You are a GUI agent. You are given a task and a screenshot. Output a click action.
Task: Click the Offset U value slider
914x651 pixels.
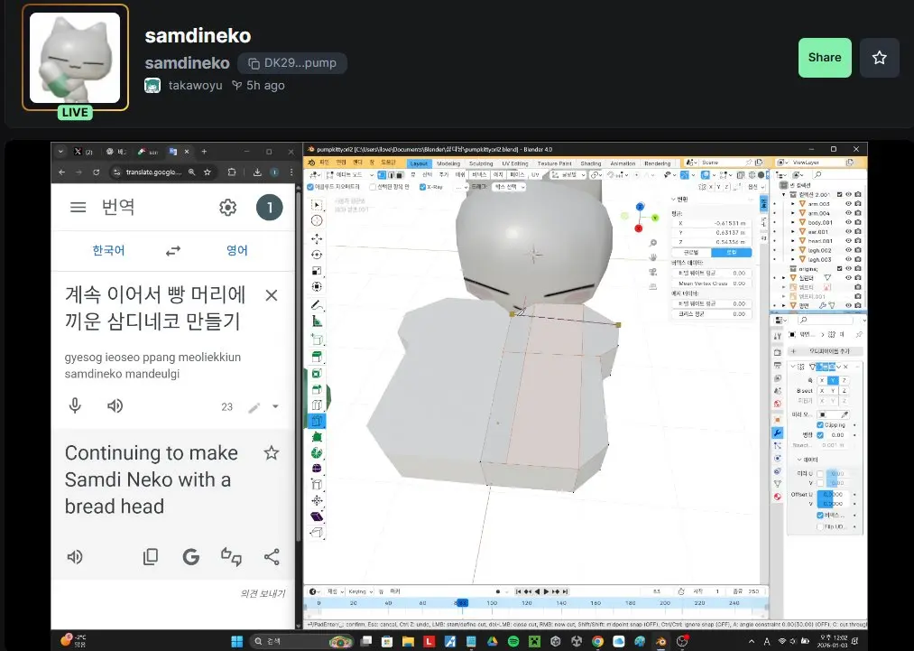pos(834,494)
